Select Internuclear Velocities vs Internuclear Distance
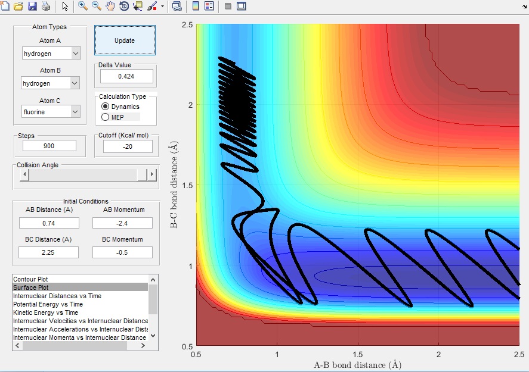Screen dimensions: 529x372 (81, 321)
